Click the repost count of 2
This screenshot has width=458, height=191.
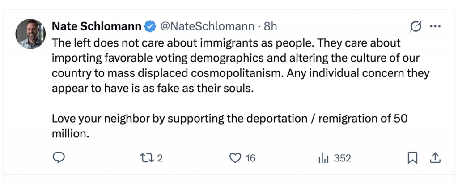[x=160, y=158]
